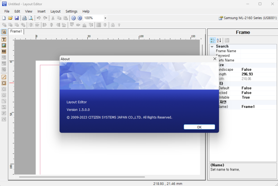Select the numbering 123 tool
Image resolution: width=278 pixels, height=186 pixels.
pyautogui.click(x=4, y=57)
